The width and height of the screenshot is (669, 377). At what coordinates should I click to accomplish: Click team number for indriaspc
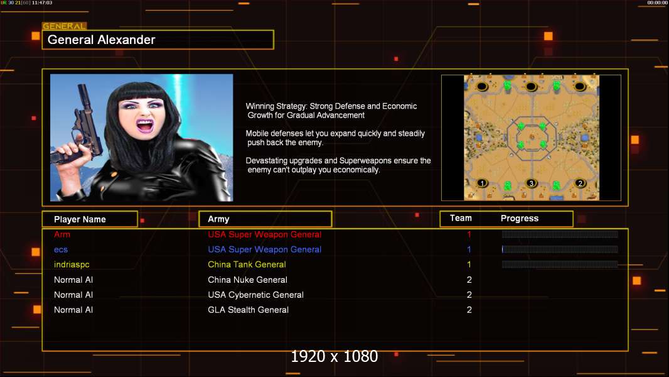469,265
